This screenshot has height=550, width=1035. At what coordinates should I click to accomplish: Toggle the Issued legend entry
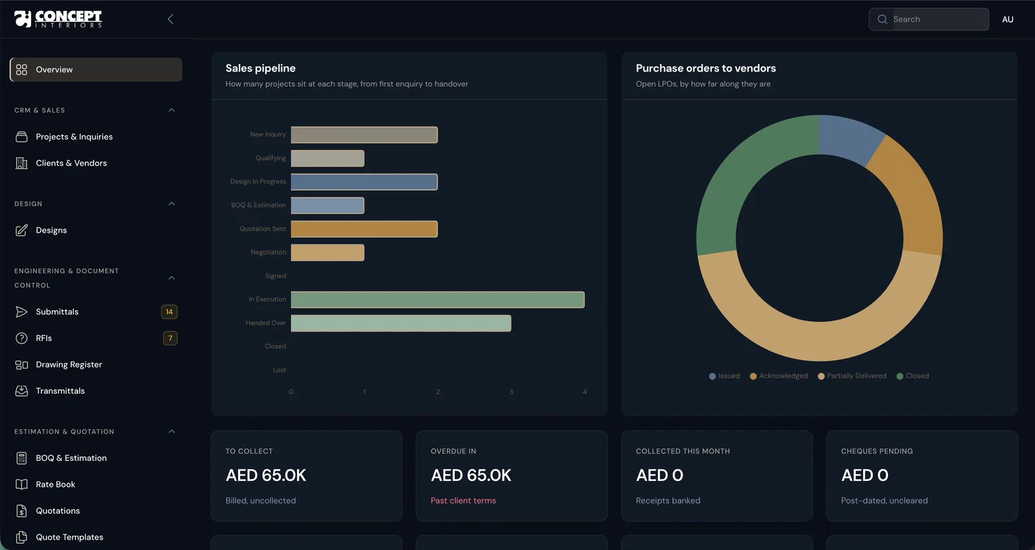724,376
